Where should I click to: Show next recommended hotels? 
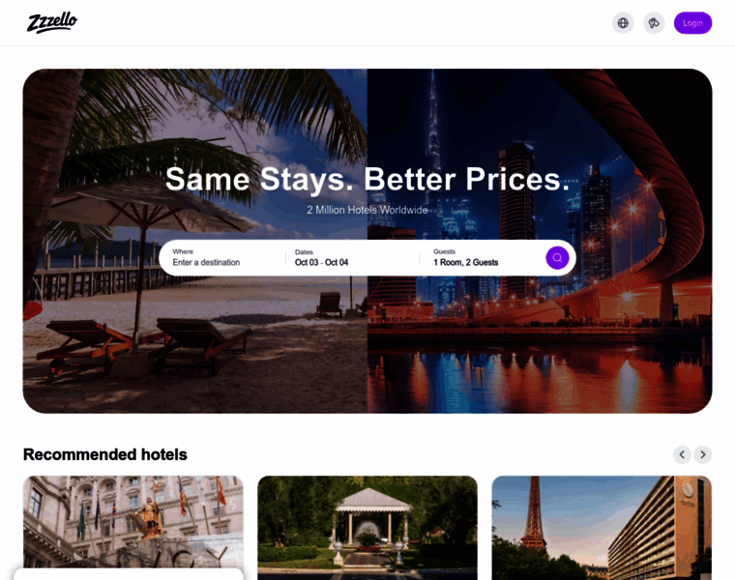pos(703,454)
